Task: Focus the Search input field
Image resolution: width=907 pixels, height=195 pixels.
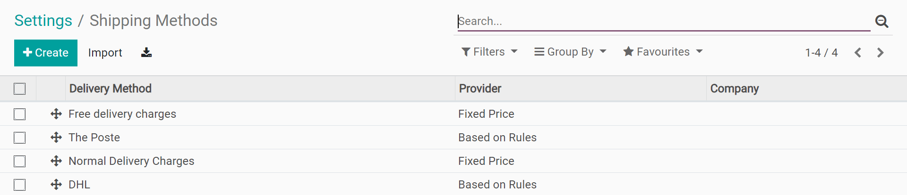Action: coord(661,21)
